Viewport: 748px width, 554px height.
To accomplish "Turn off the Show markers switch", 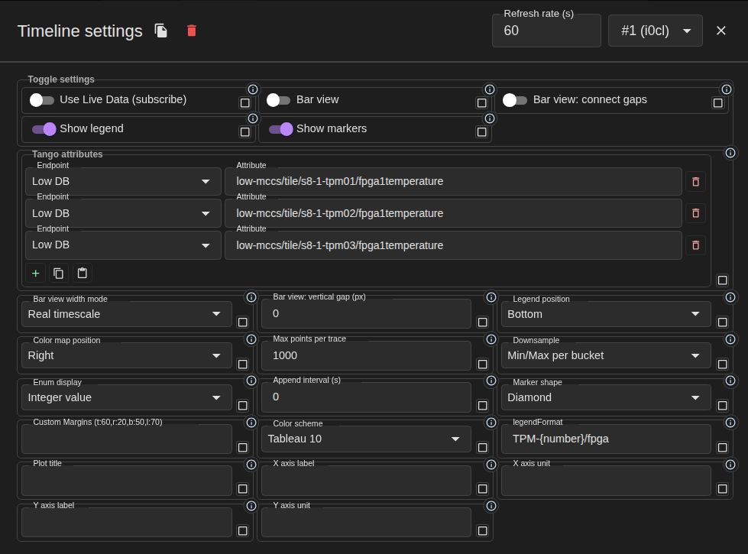I will 280,129.
